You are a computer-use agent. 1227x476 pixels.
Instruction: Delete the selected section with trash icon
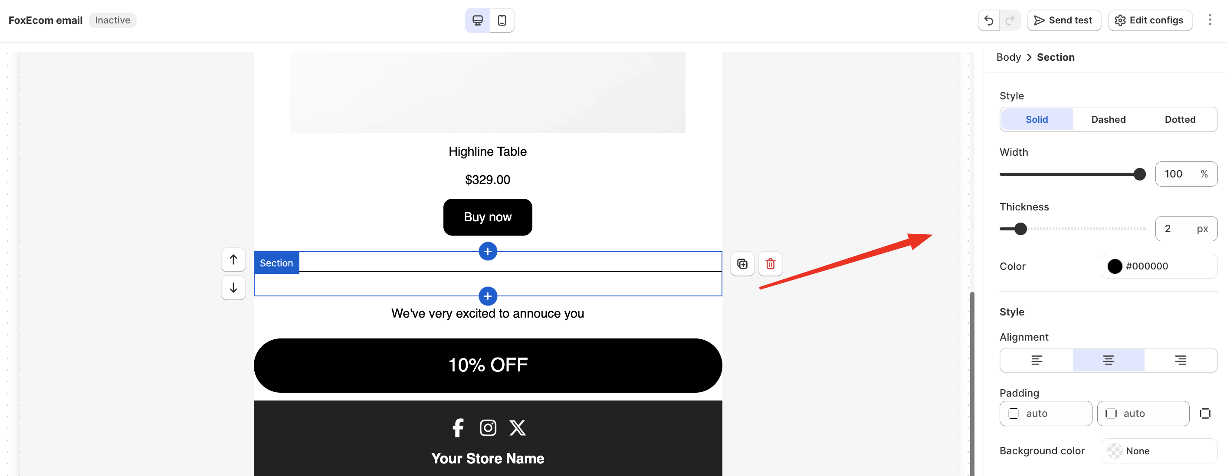[770, 263]
